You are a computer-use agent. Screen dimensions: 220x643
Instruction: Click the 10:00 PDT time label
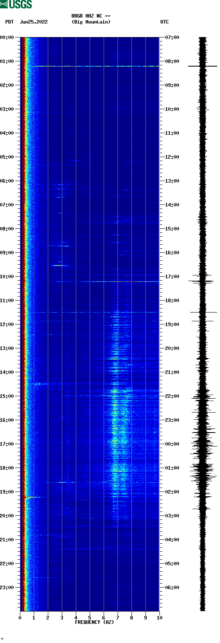(7, 277)
